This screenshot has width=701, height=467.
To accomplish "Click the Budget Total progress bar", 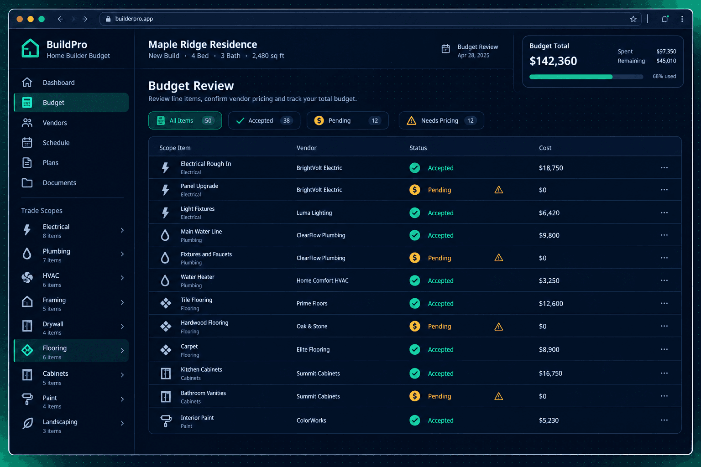I will click(x=586, y=77).
